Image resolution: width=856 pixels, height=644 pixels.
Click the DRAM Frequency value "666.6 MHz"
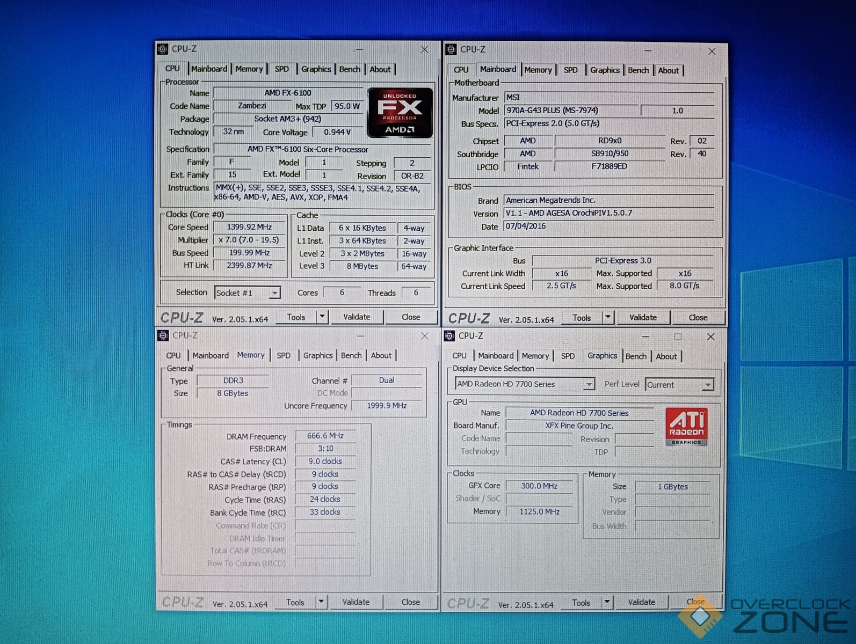pyautogui.click(x=325, y=436)
